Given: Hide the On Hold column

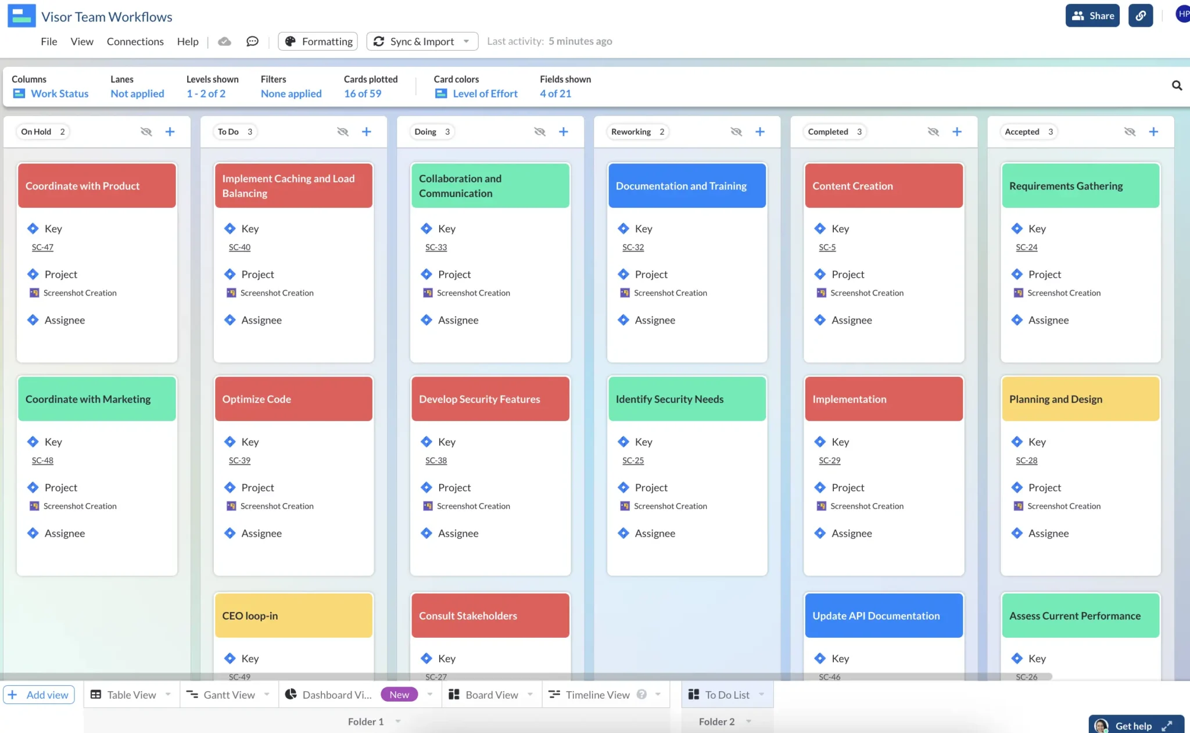Looking at the screenshot, I should [146, 132].
